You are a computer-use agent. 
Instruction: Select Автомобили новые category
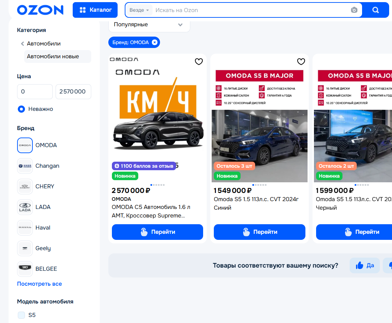tap(58, 56)
